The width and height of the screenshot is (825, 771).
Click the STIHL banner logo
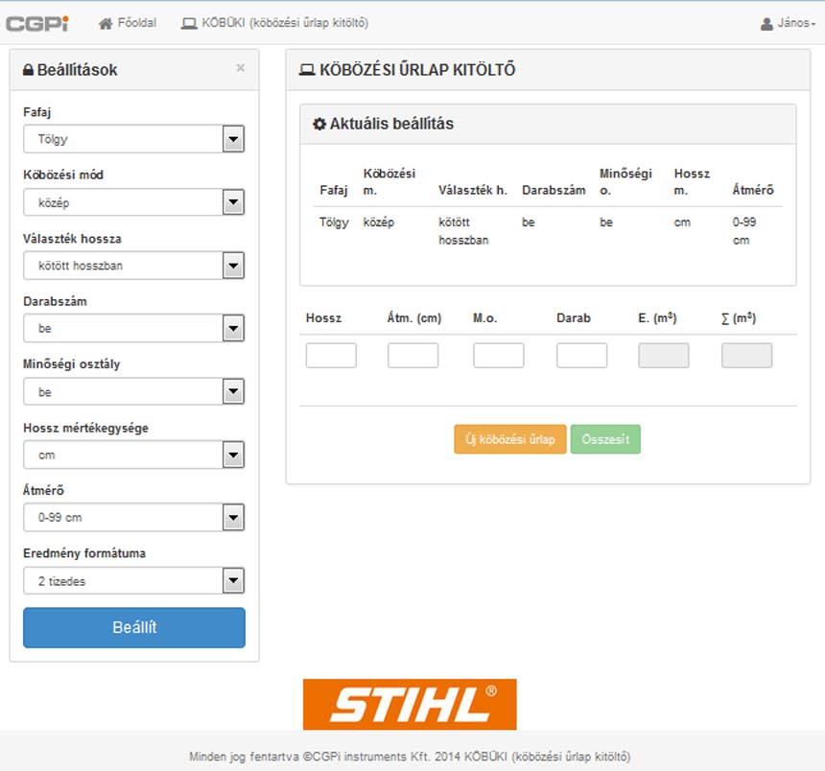[x=410, y=705]
